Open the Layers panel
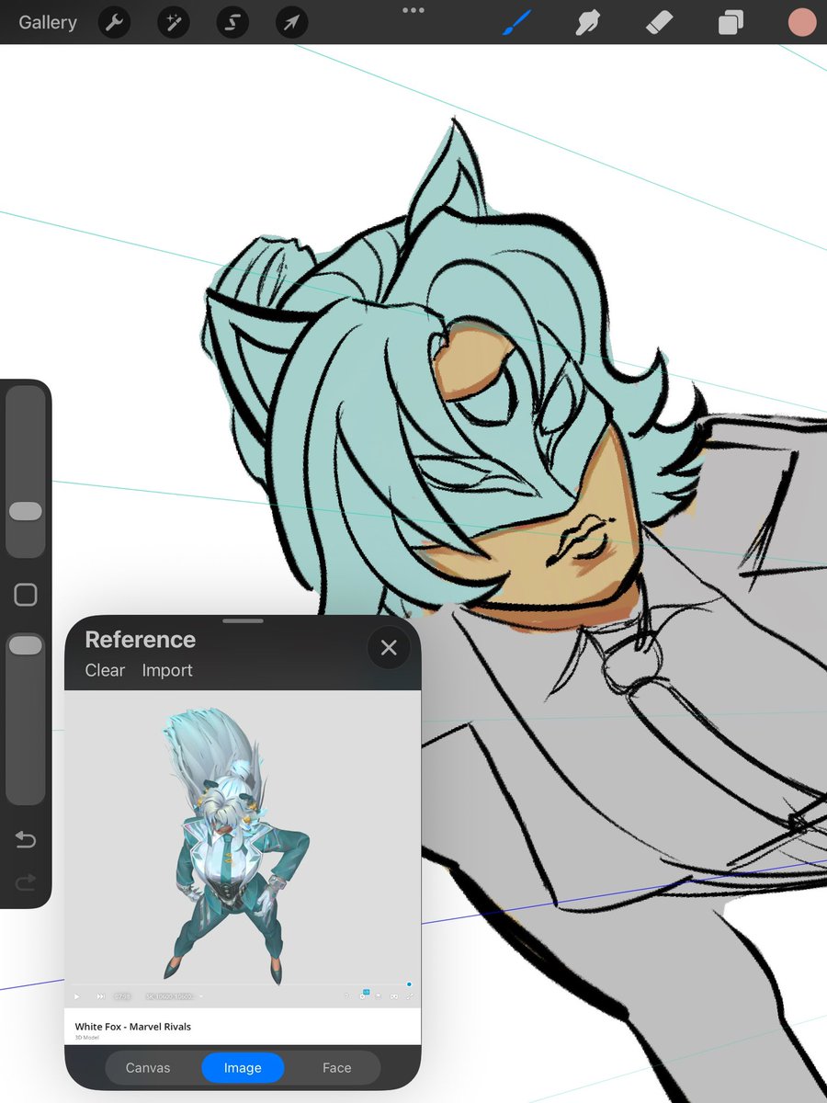This screenshot has height=1103, width=827. pos(731,22)
